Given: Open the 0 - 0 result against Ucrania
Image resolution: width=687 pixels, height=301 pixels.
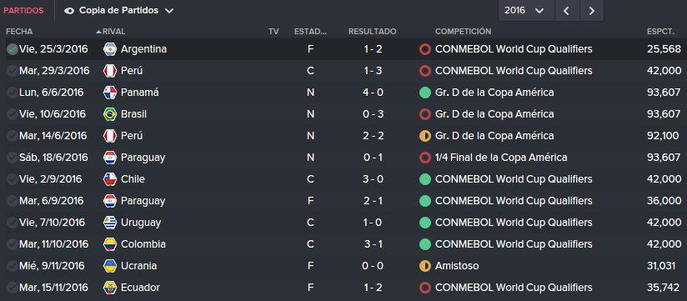Looking at the screenshot, I should click(x=373, y=266).
